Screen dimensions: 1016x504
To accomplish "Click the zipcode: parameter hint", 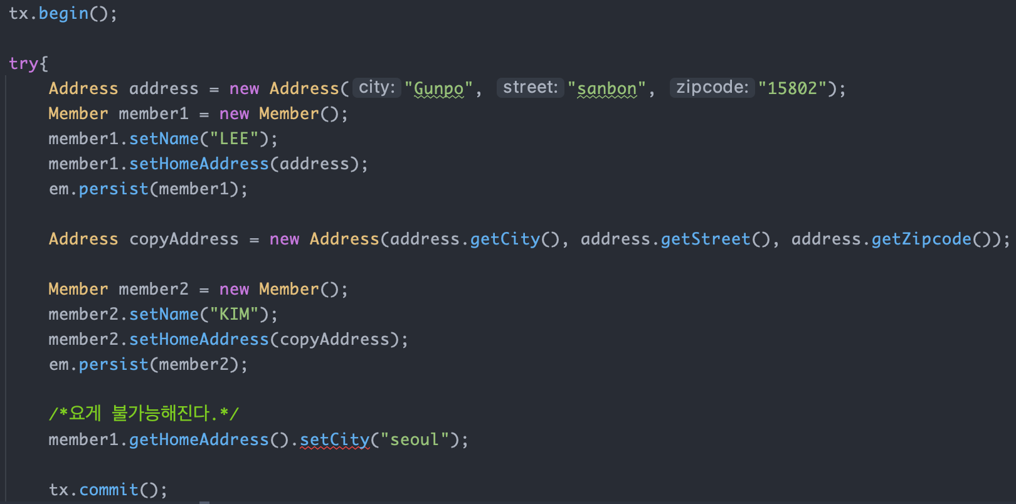I will 712,87.
